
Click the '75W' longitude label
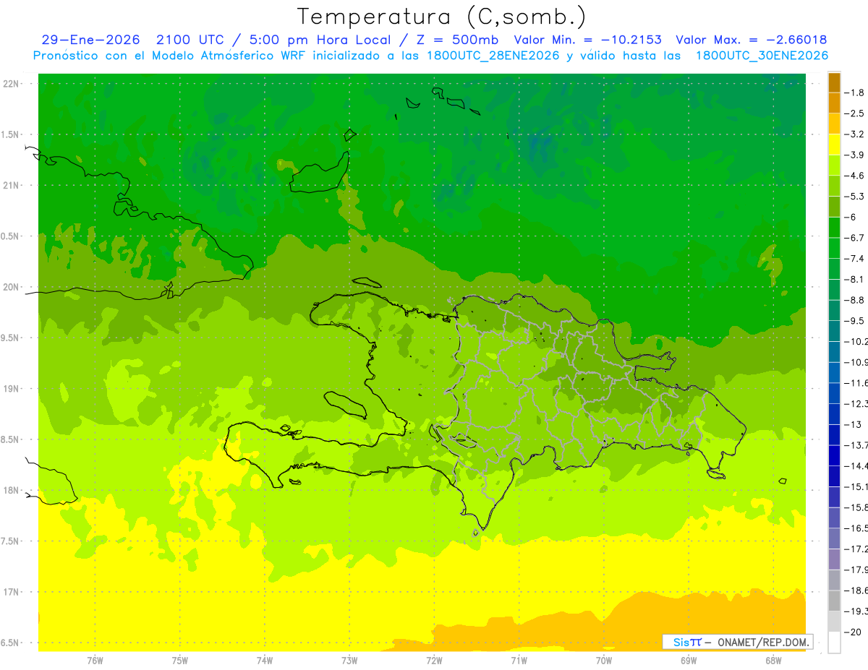pyautogui.click(x=180, y=661)
